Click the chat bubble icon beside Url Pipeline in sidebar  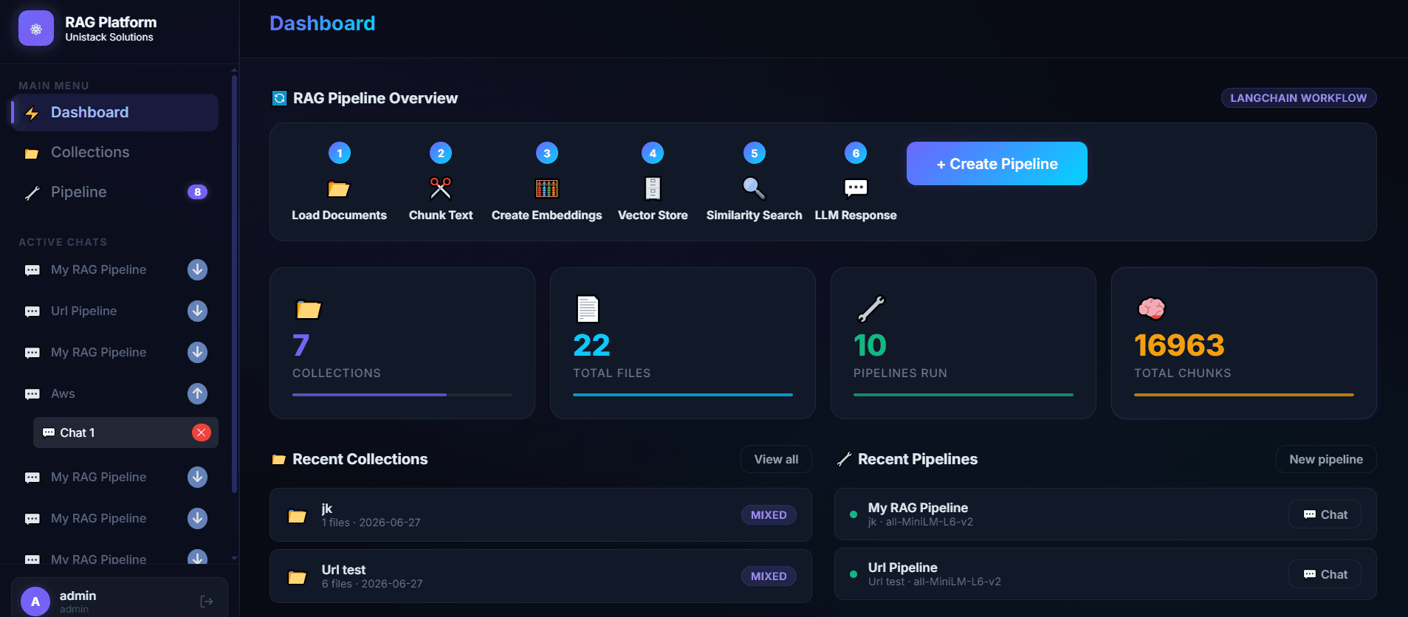(x=32, y=311)
